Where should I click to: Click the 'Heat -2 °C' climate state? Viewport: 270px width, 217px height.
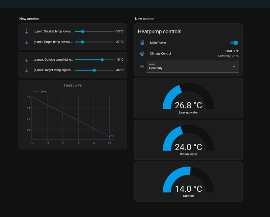[232, 51]
